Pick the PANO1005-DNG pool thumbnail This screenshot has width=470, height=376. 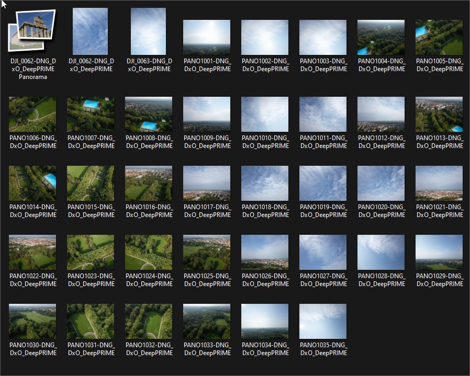pos(439,38)
